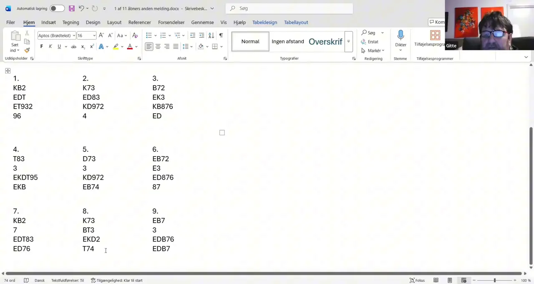Switch to the Tabeldesign tab
534x284 pixels.
[264, 22]
